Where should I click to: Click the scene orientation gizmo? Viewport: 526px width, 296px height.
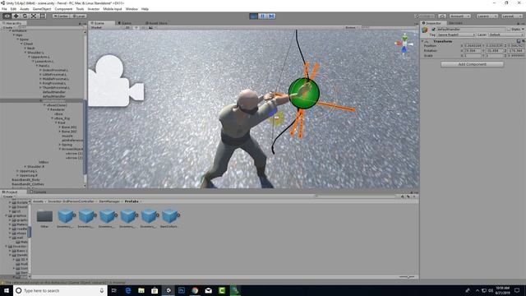click(404, 44)
